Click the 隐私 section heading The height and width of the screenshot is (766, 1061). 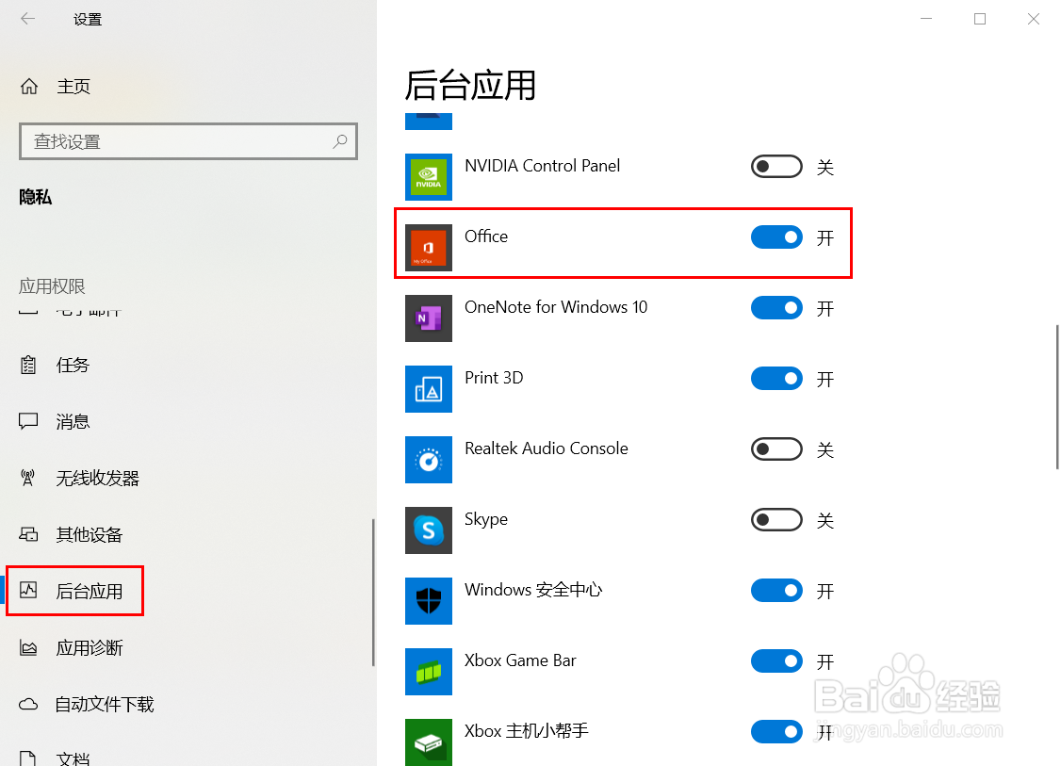pyautogui.click(x=35, y=197)
